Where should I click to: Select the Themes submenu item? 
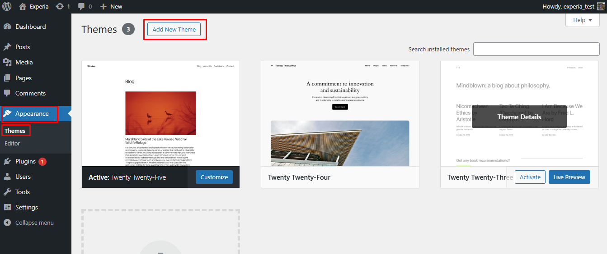click(x=15, y=131)
